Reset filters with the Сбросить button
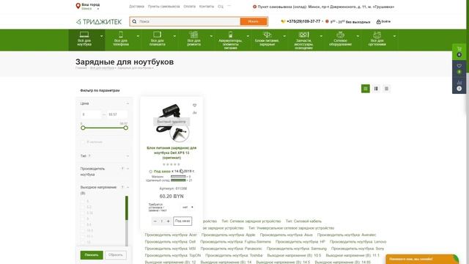This screenshot has width=469, height=264. 116,255
